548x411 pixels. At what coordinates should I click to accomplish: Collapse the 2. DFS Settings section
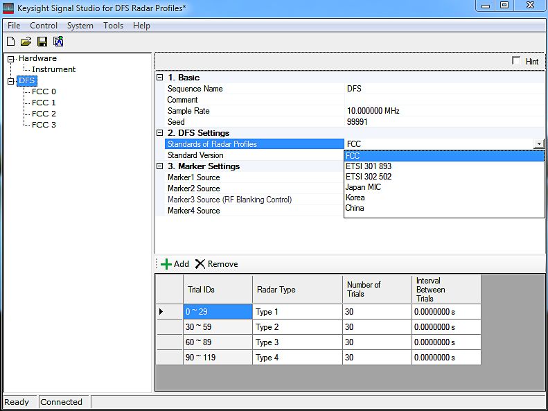point(160,133)
